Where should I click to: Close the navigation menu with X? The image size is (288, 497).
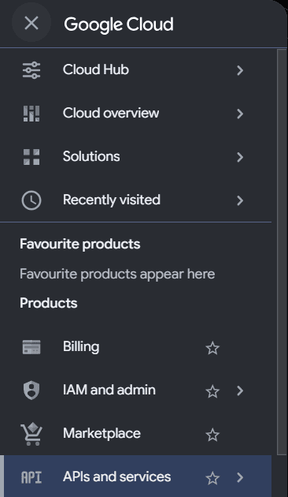click(x=31, y=23)
